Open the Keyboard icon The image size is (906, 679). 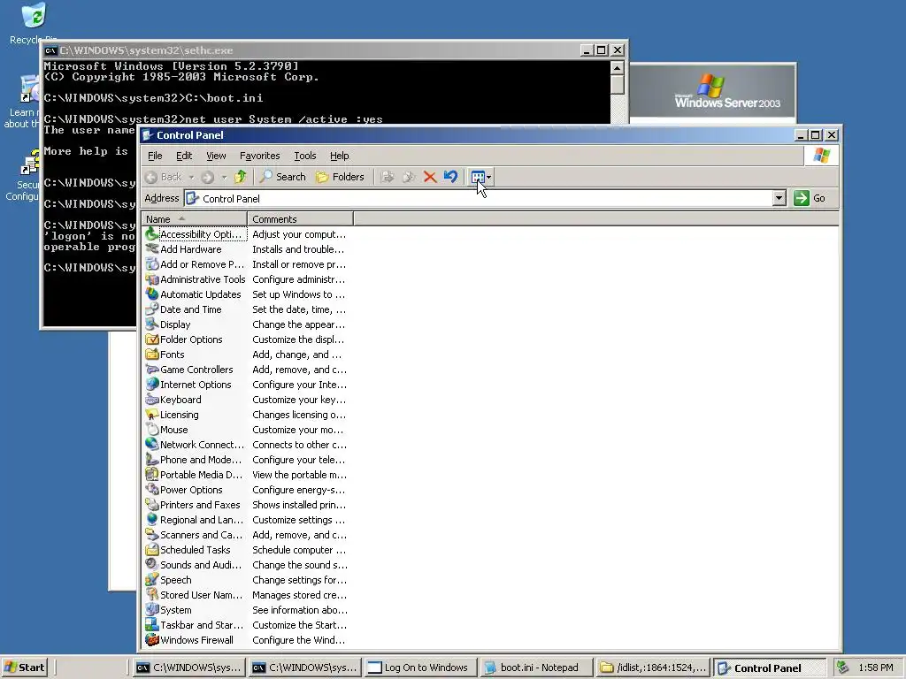pos(152,399)
